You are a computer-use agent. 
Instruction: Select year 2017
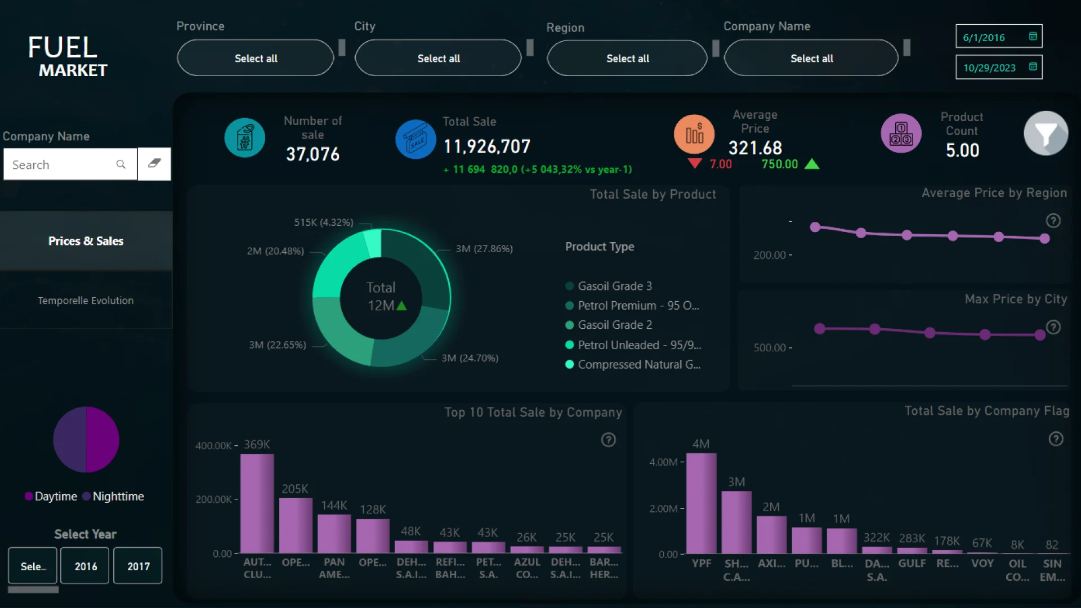pos(138,566)
